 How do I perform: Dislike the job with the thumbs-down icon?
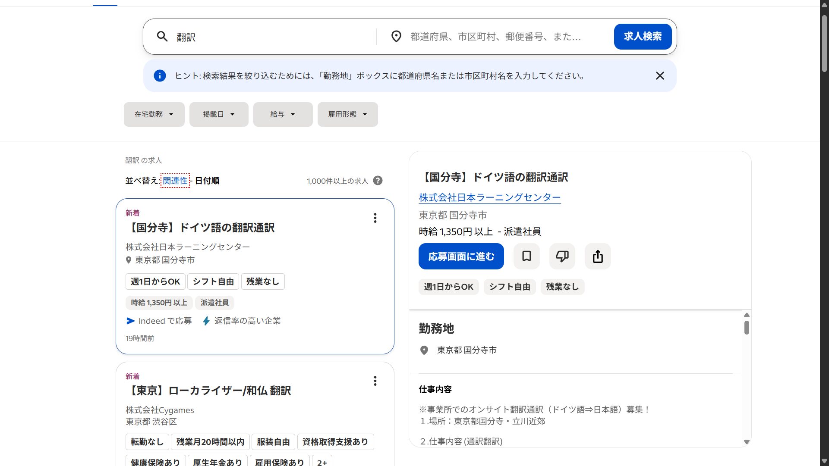pyautogui.click(x=562, y=256)
